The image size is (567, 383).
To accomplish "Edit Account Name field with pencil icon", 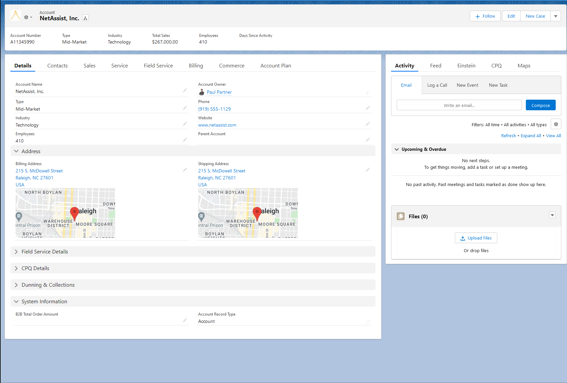I will point(185,90).
